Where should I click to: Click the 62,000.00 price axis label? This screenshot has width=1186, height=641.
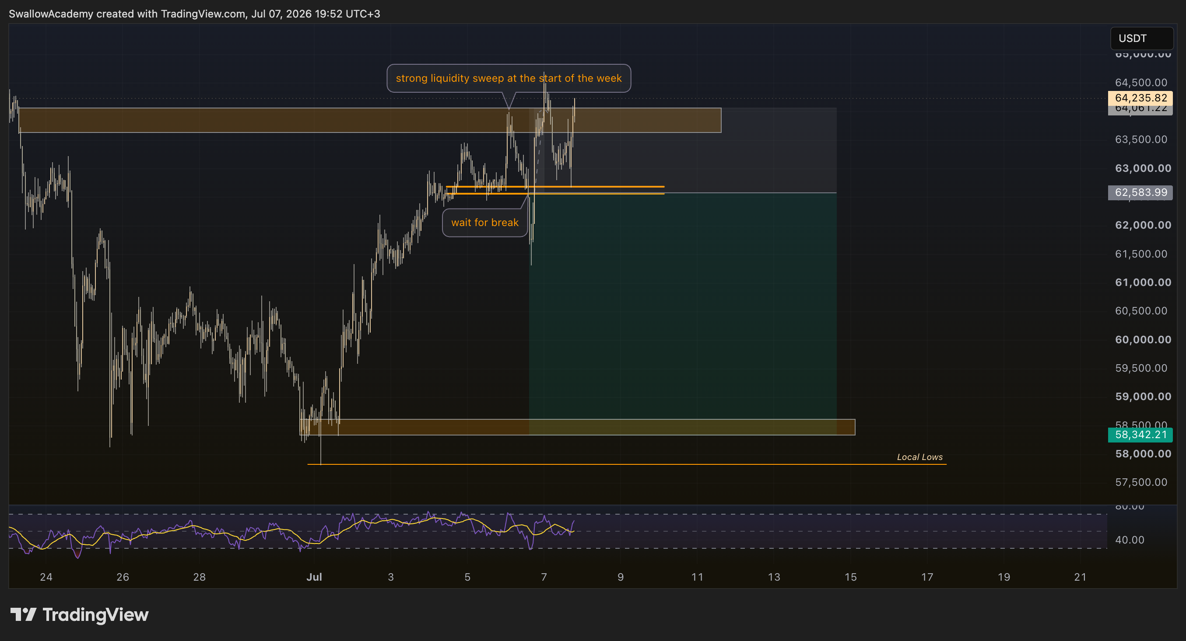pos(1143,225)
